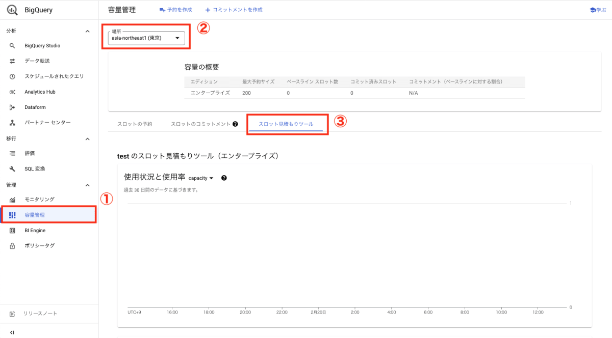Open リリースノート link in the sidebar
The height and width of the screenshot is (338, 612).
(41, 314)
